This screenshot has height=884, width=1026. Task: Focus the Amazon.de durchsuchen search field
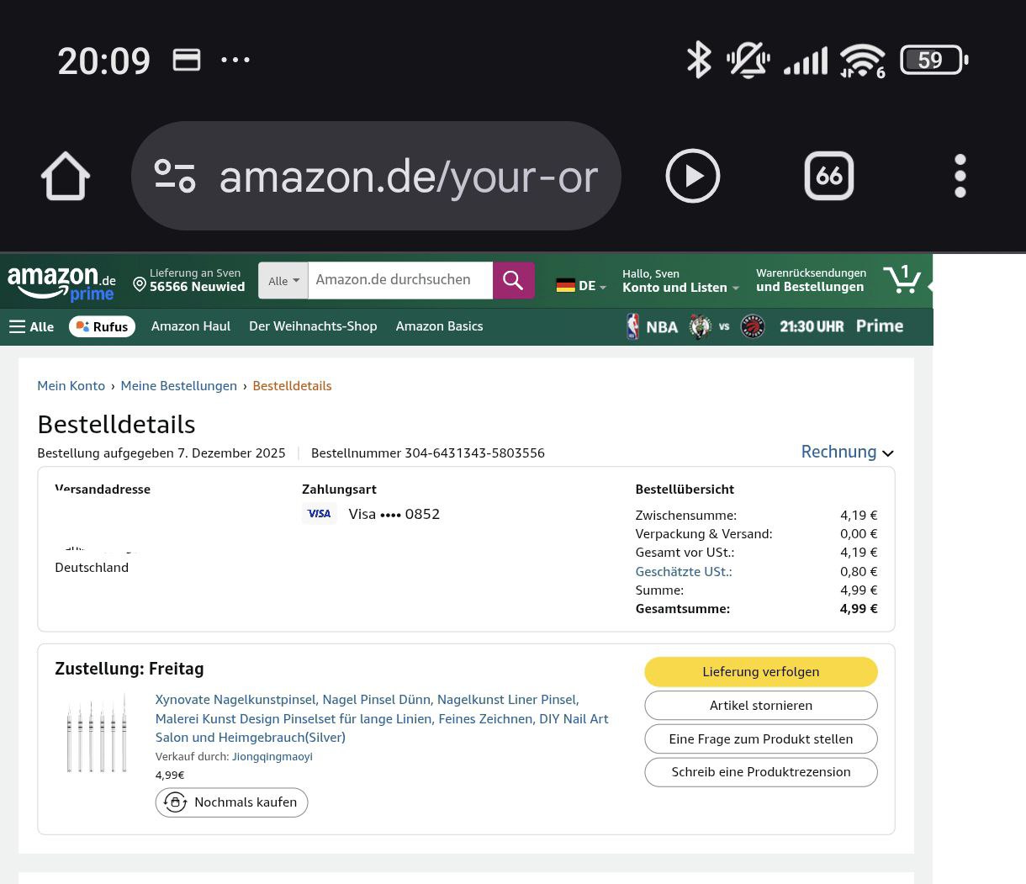tap(399, 280)
